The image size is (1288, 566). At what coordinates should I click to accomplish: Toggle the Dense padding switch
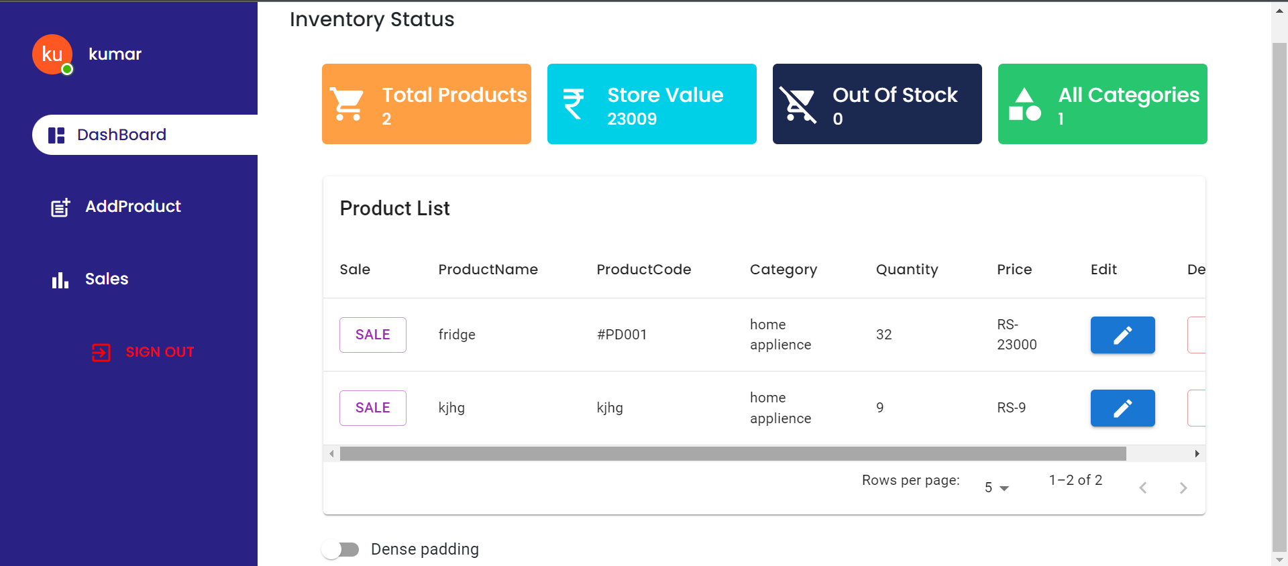point(340,549)
